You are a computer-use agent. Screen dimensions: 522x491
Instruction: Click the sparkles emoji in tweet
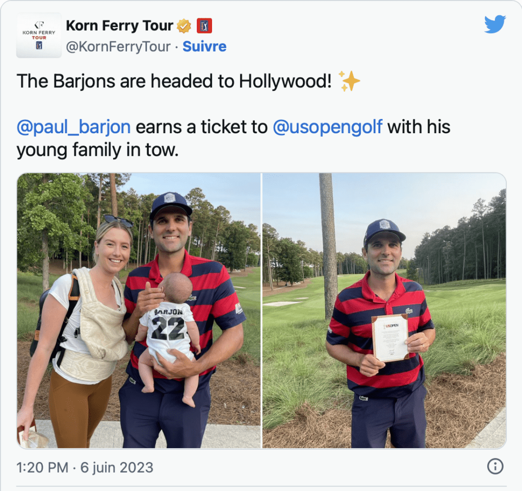coord(349,81)
